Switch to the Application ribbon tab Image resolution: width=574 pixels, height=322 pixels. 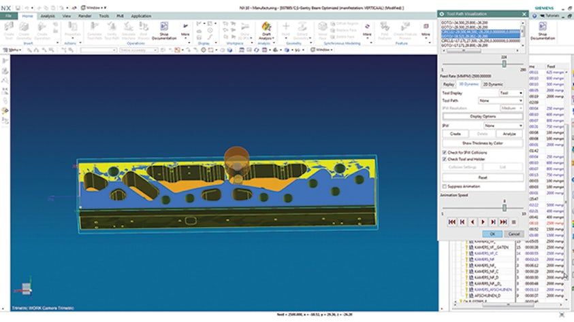point(141,16)
